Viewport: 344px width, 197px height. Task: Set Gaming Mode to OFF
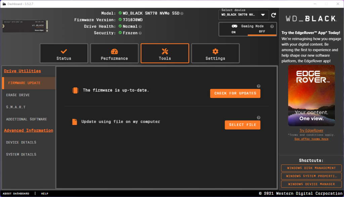pos(262,32)
